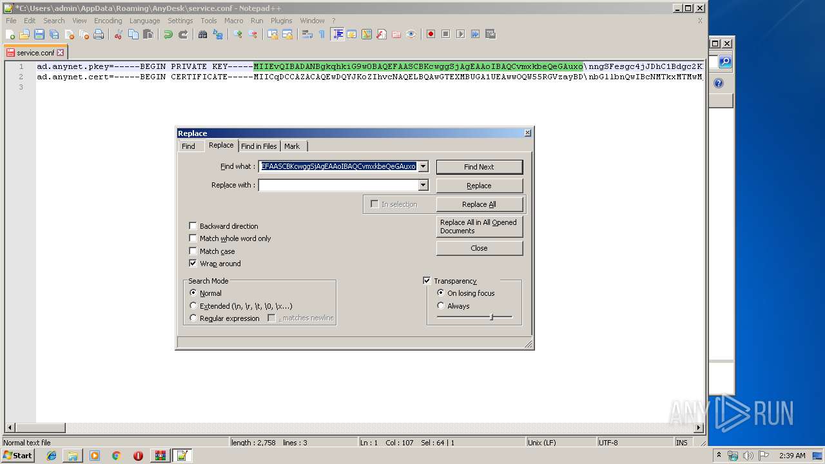Click into the Find what field
The image size is (825, 464).
[x=338, y=166]
